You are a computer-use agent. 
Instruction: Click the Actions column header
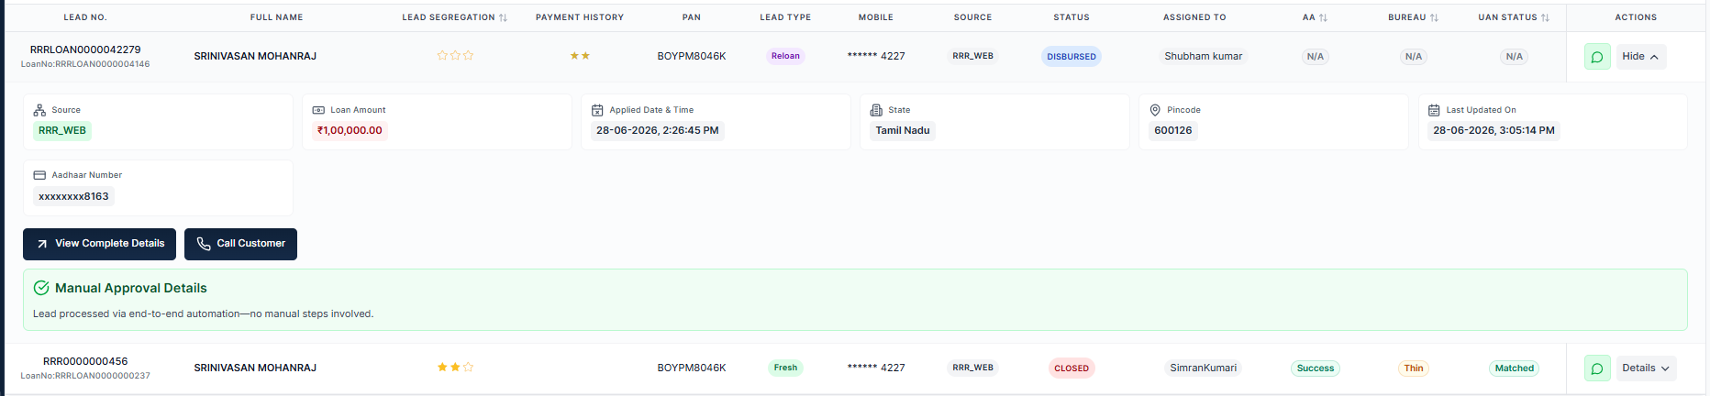click(1636, 17)
